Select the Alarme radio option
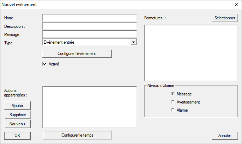 point(173,110)
